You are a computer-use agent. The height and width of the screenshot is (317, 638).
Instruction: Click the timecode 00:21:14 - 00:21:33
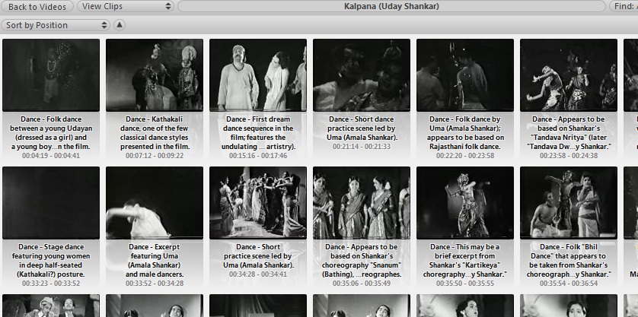tap(362, 146)
